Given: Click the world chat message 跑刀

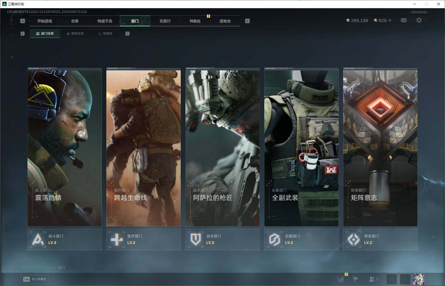Looking at the screenshot, I should [x=62, y=268].
